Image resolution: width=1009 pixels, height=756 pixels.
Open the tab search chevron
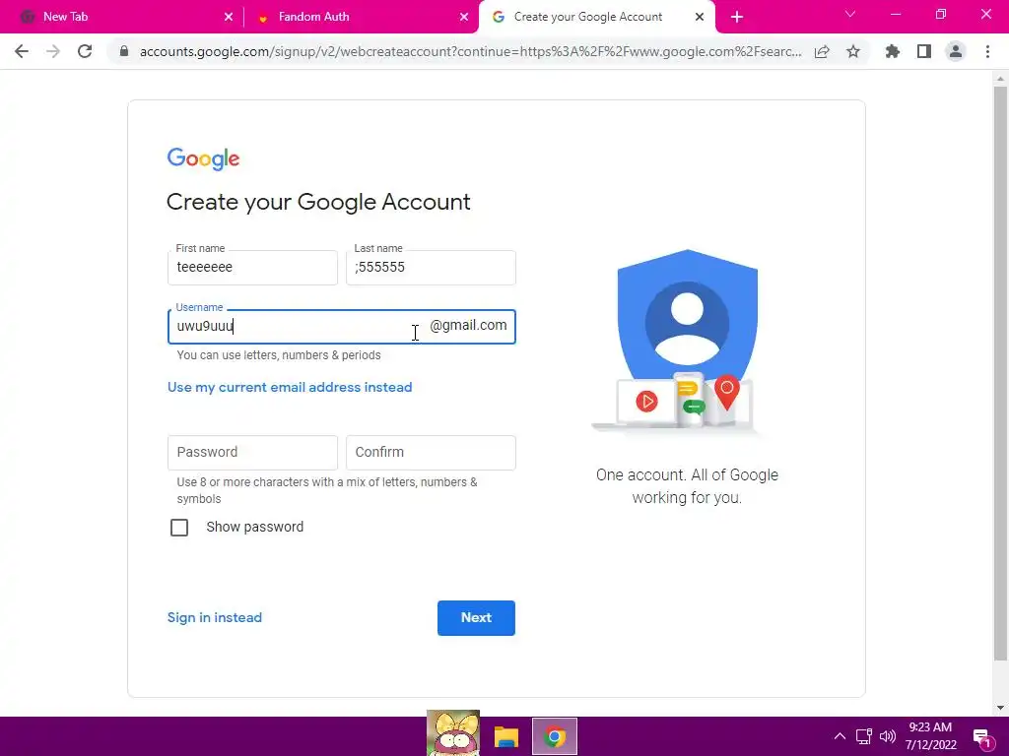click(x=850, y=14)
